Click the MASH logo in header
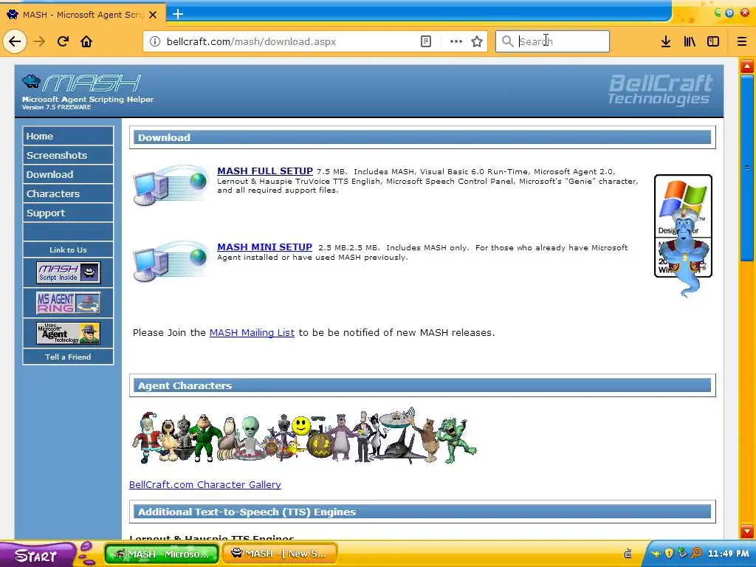The image size is (756, 567). pyautogui.click(x=81, y=83)
